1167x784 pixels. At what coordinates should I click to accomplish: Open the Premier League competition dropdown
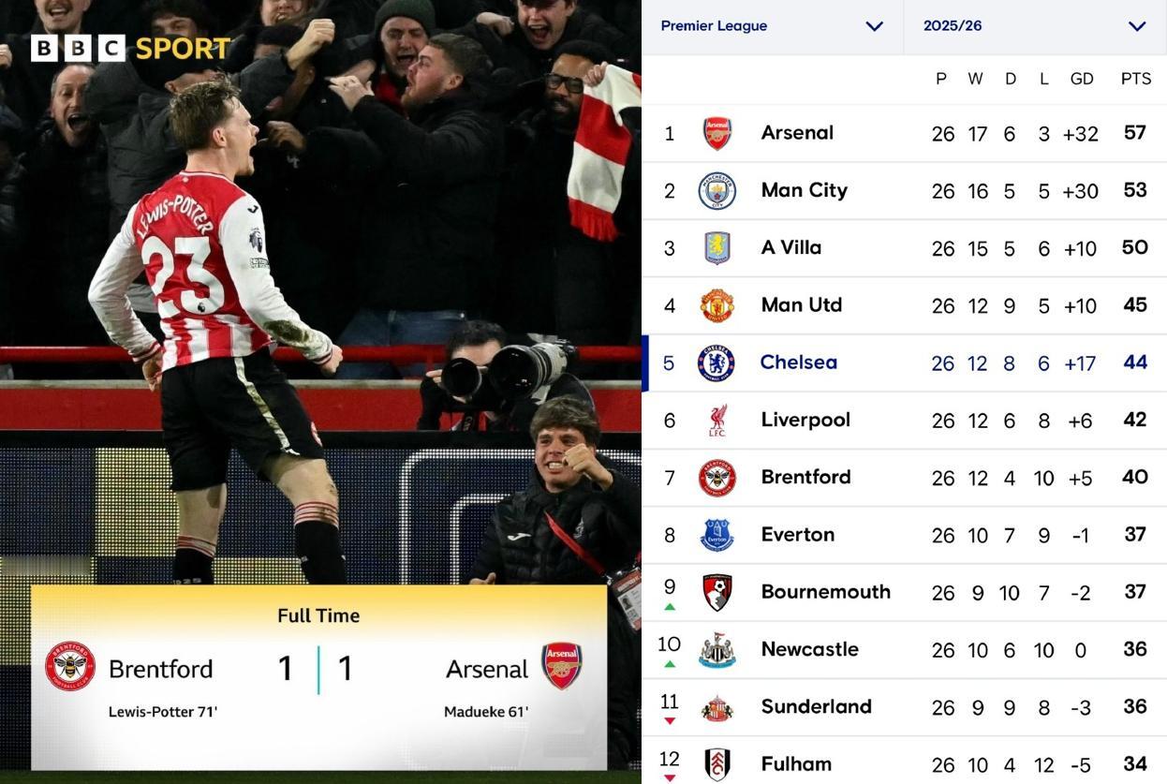coord(772,26)
